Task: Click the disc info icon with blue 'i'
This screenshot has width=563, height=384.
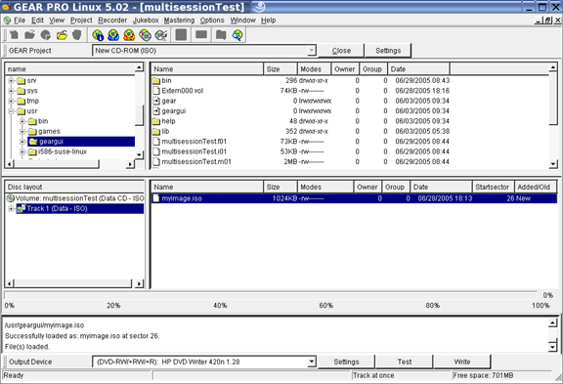Action: click(x=98, y=35)
